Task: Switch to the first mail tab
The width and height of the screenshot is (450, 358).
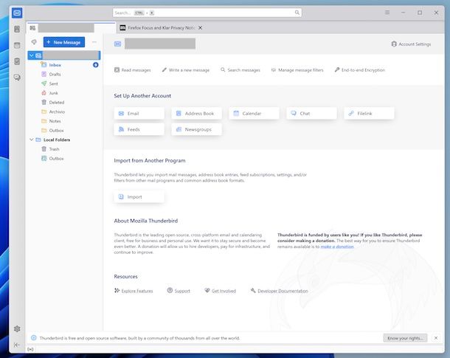Action: coord(71,28)
